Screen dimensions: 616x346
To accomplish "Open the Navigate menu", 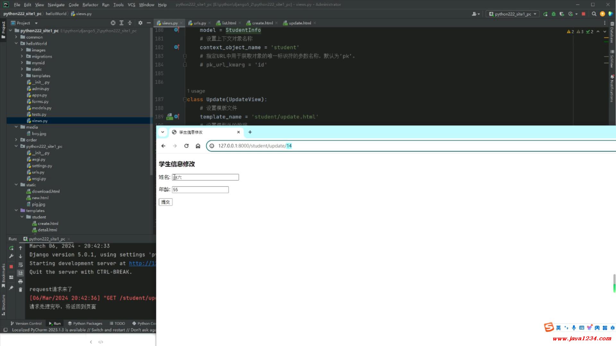I will point(56,4).
